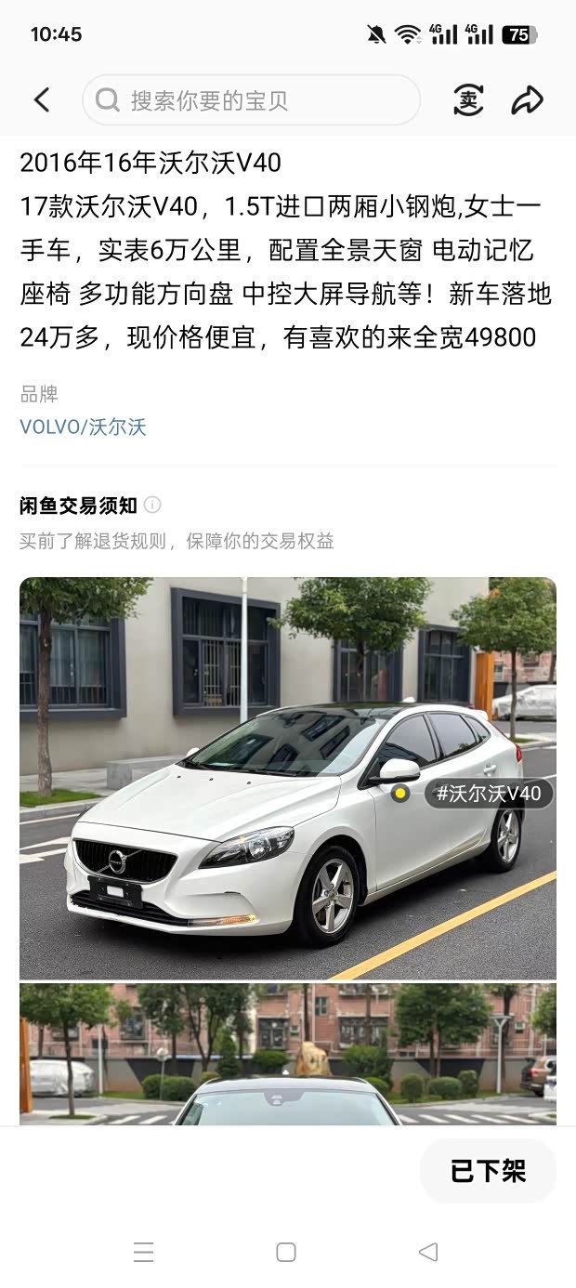This screenshot has width=576, height=1288.
Task: Tap the muted notification bell icon
Action: (376, 34)
